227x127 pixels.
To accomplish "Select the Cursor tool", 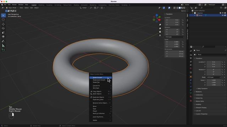I will 3,20.
